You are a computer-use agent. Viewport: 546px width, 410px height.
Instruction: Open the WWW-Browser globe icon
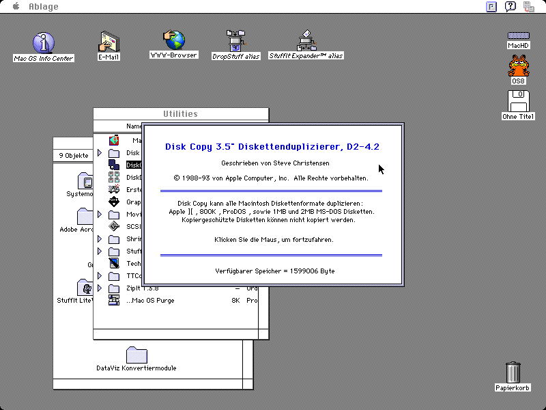pyautogui.click(x=174, y=40)
